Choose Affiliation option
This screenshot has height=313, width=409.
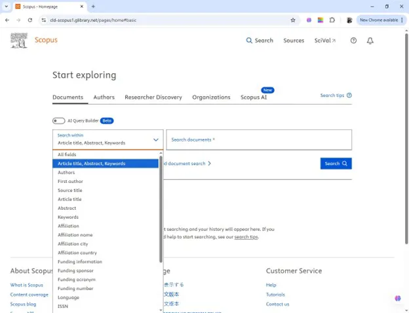[x=106, y=226]
